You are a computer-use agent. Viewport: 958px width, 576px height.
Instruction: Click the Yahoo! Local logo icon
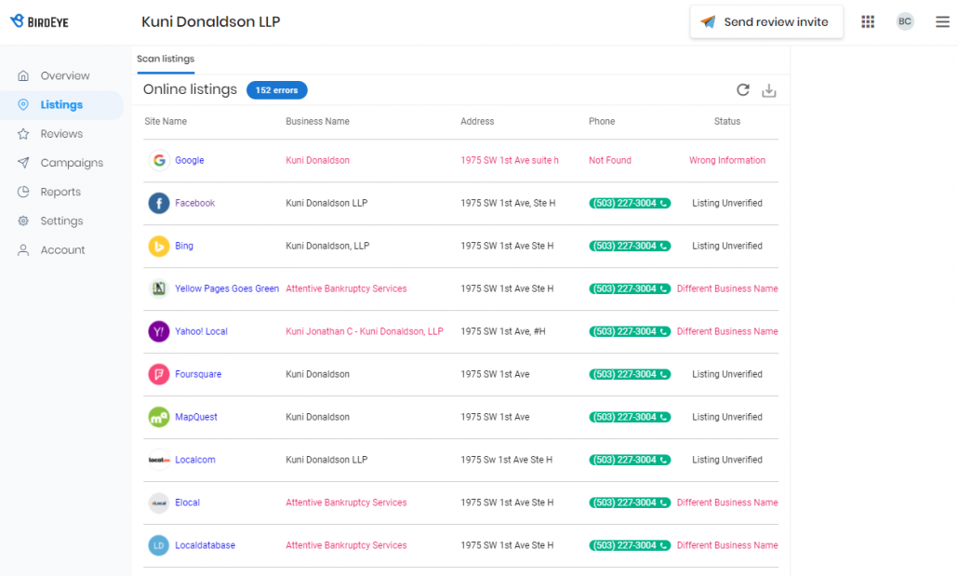(159, 331)
